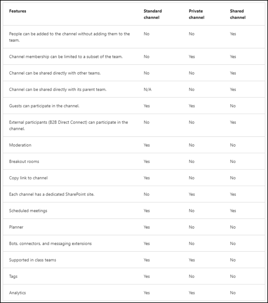The width and height of the screenshot is (268, 303).
Task: Click Channel membership subset of team text
Action: tap(66, 57)
